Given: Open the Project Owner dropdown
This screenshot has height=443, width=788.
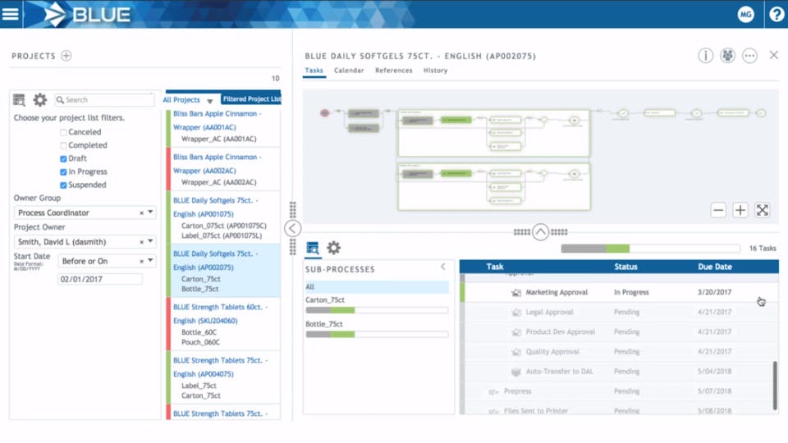Looking at the screenshot, I should (x=150, y=241).
